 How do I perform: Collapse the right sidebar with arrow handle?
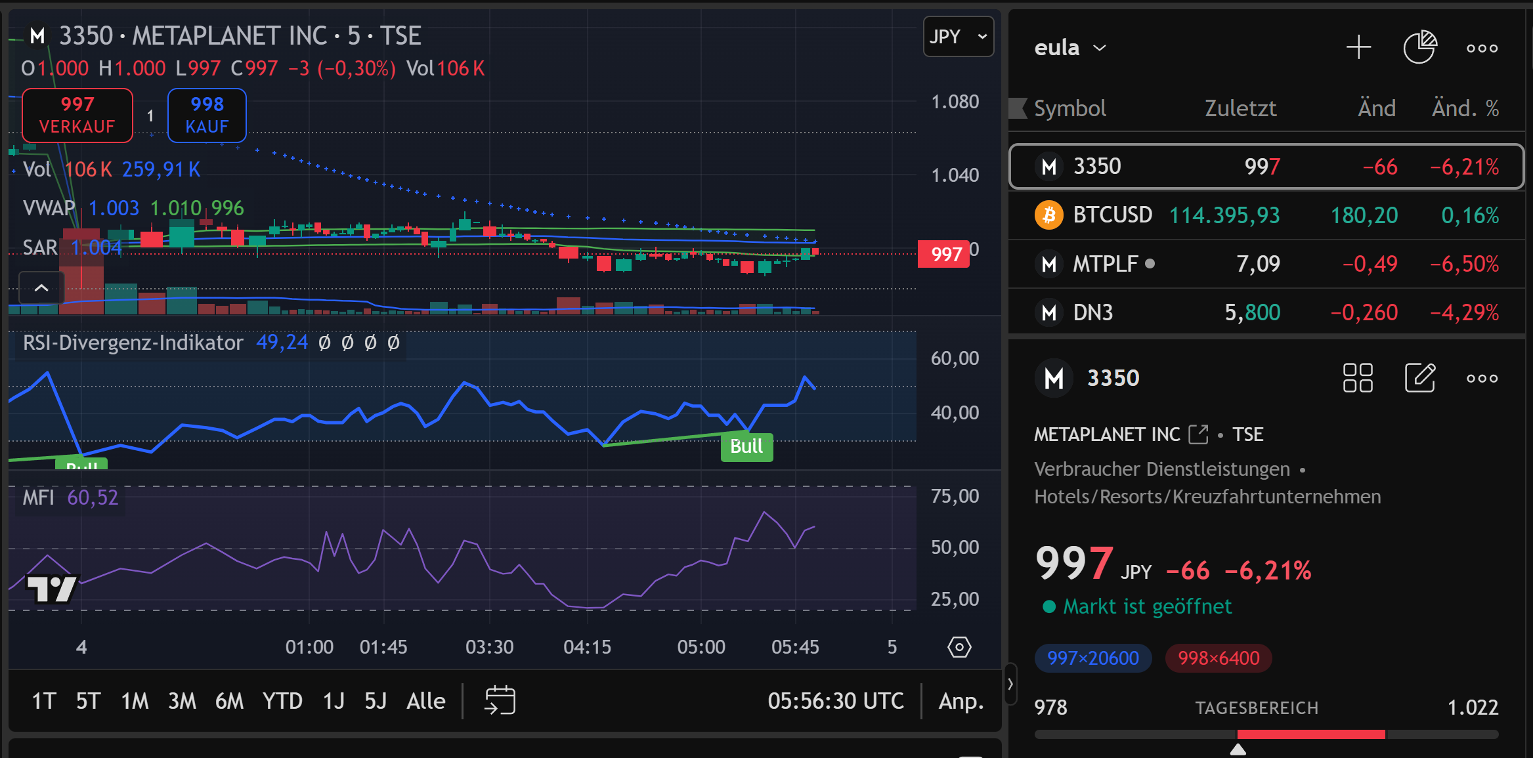click(1010, 683)
